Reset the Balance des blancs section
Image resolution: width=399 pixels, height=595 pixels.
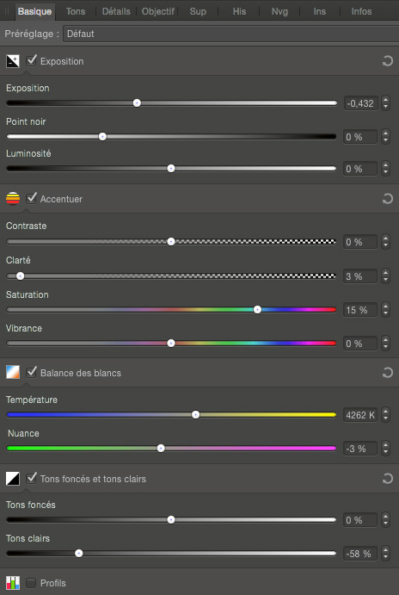coord(387,373)
